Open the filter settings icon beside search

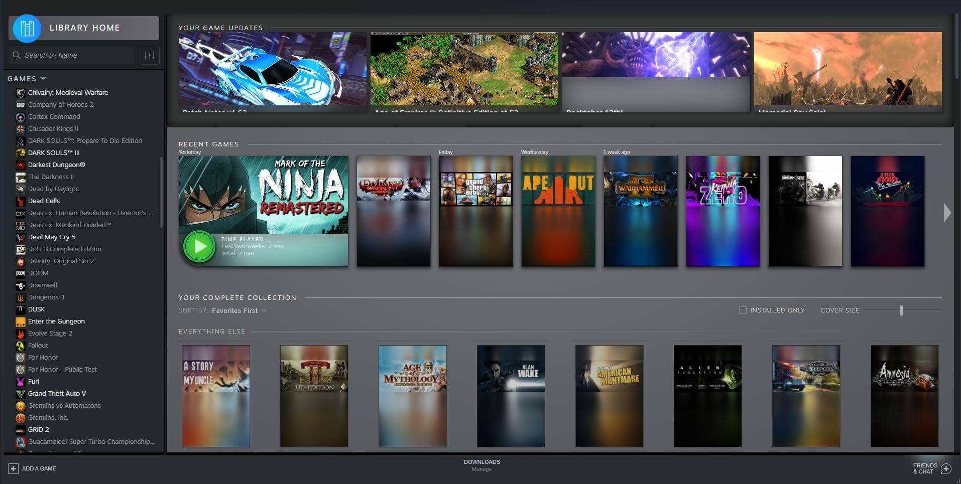tap(150, 56)
